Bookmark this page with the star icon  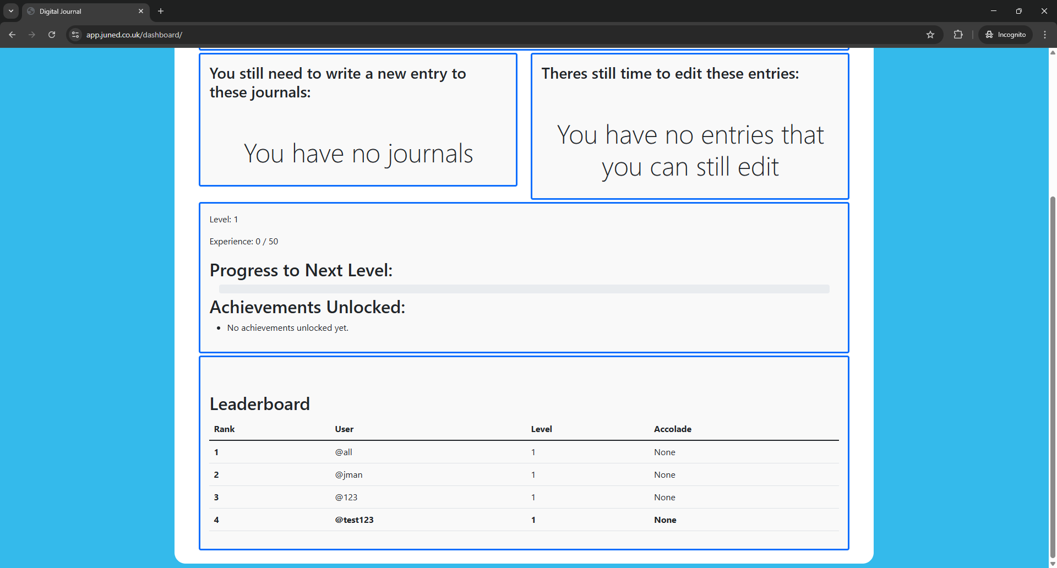pyautogui.click(x=930, y=35)
